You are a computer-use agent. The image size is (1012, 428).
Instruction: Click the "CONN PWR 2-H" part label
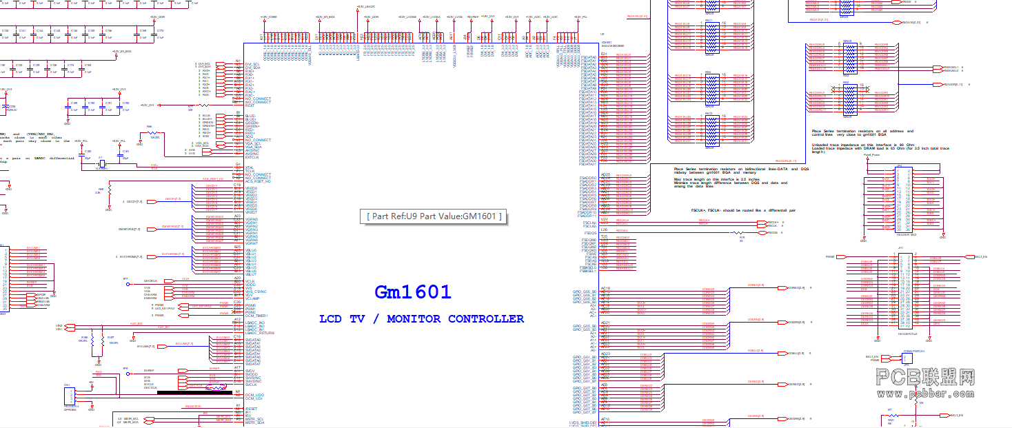913,351
